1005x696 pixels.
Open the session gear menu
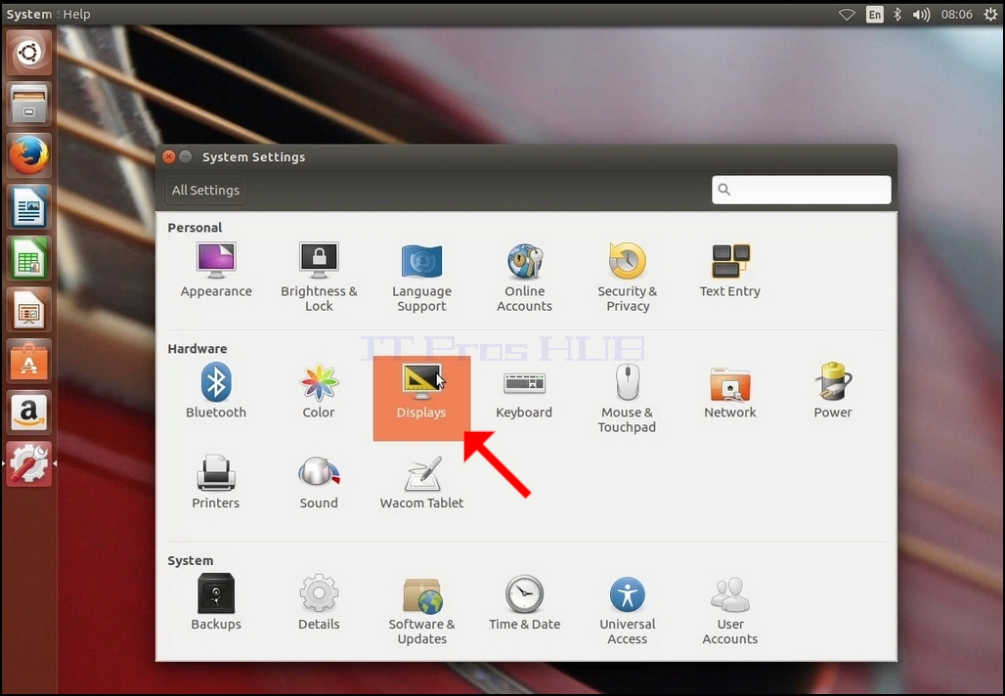click(x=990, y=14)
